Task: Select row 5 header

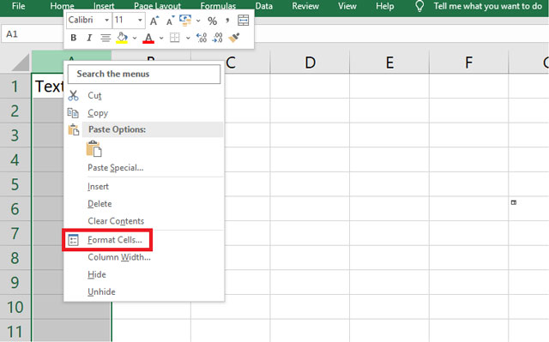Action: (x=15, y=184)
